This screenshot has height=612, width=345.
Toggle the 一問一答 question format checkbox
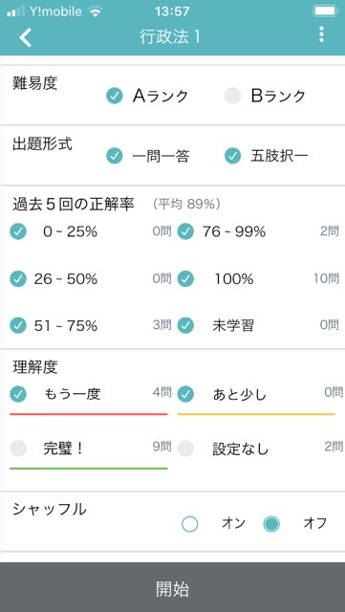pos(115,156)
